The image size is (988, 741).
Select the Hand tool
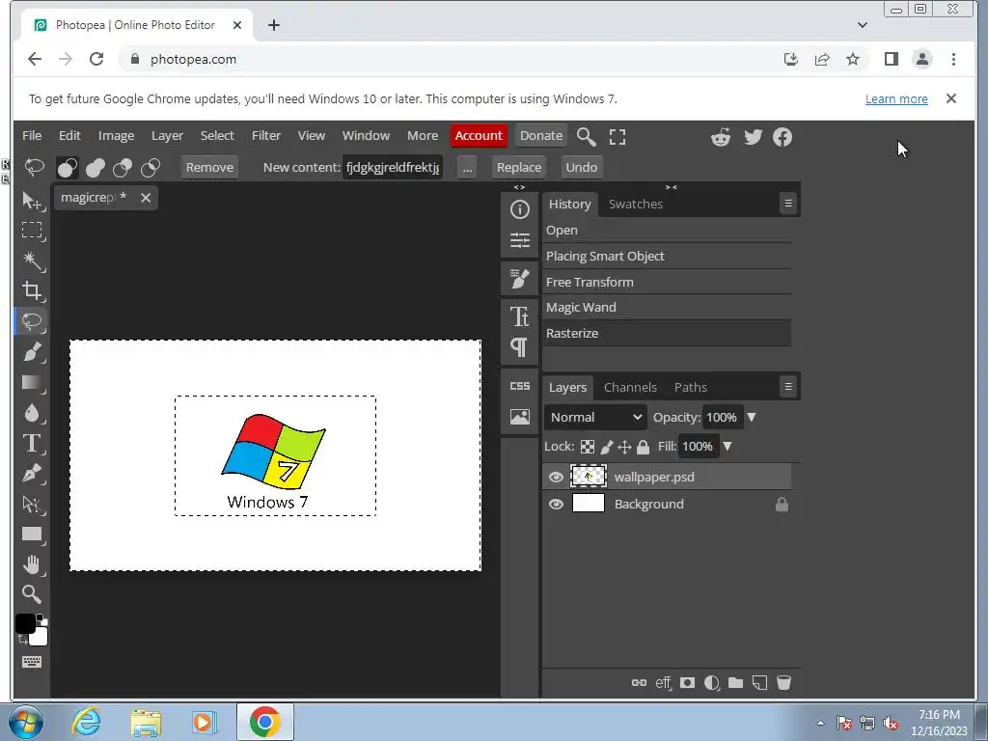pyautogui.click(x=32, y=564)
